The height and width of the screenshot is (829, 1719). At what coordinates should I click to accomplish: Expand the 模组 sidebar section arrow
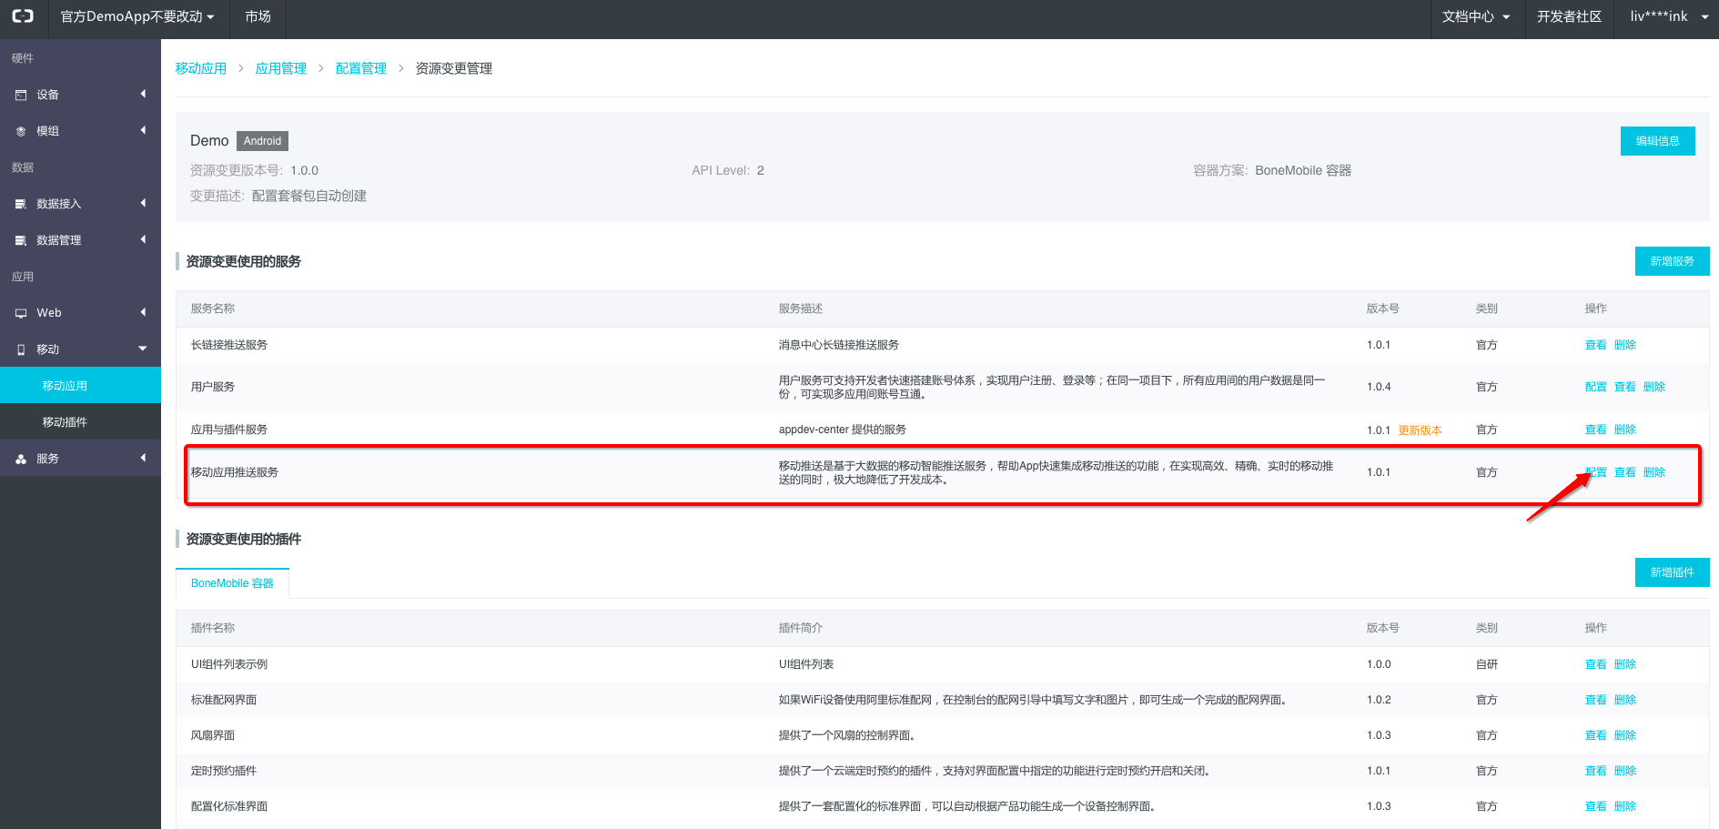143,130
